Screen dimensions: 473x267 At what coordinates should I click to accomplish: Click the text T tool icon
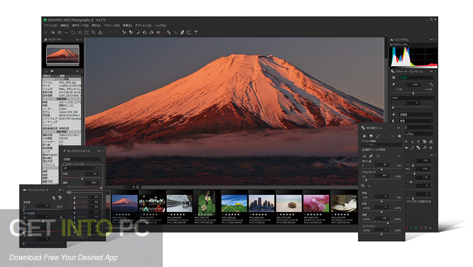click(x=196, y=32)
